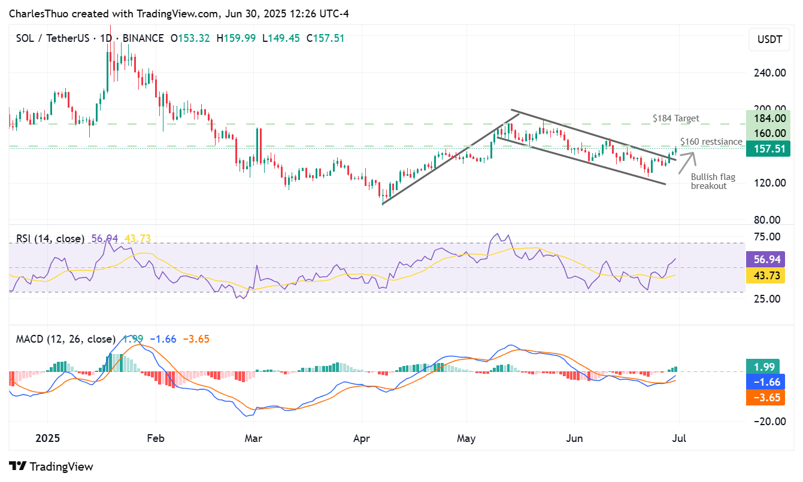Select the SOL / TetherUS symbol name
803x482 pixels.
click(51, 38)
